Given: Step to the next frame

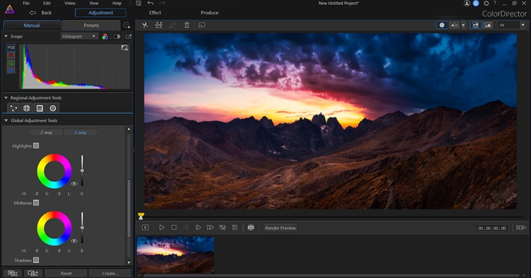Looking at the screenshot, I should [x=198, y=228].
